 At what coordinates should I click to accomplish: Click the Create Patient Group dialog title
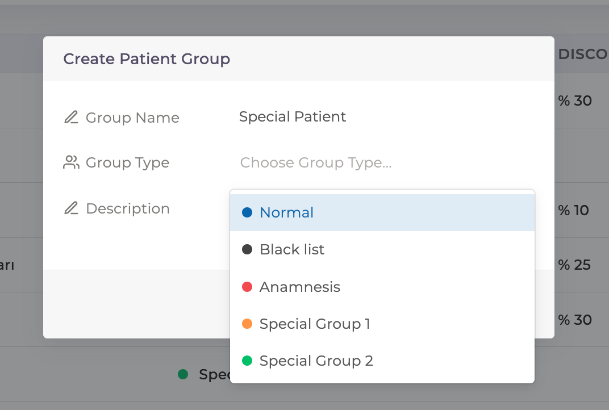tap(147, 58)
